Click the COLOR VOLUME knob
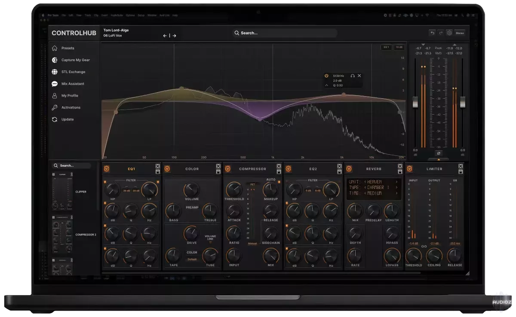Image resolution: width=516 pixels, height=317 pixels. [x=192, y=189]
